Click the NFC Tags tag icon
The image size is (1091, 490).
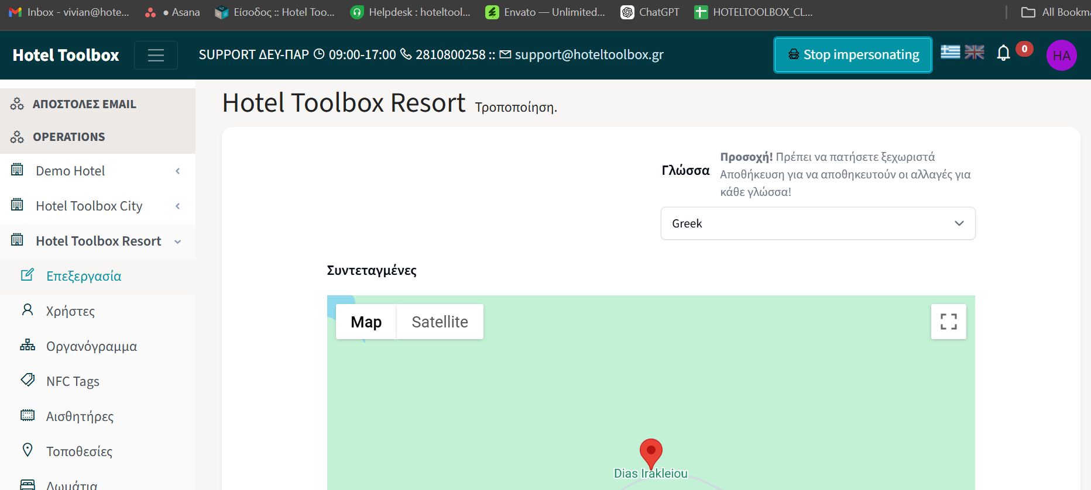tap(28, 380)
